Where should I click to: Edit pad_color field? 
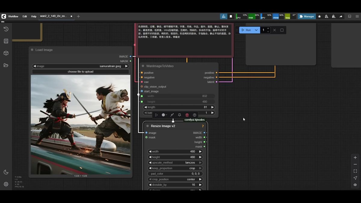point(175,174)
